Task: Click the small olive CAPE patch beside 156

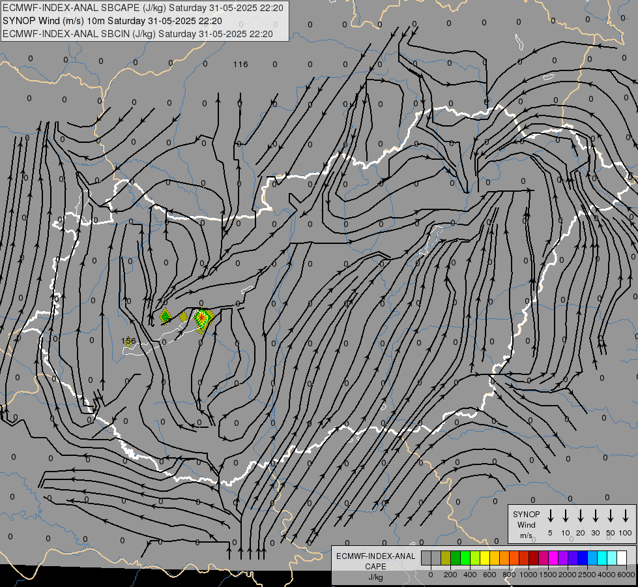Action: pyautogui.click(x=128, y=343)
